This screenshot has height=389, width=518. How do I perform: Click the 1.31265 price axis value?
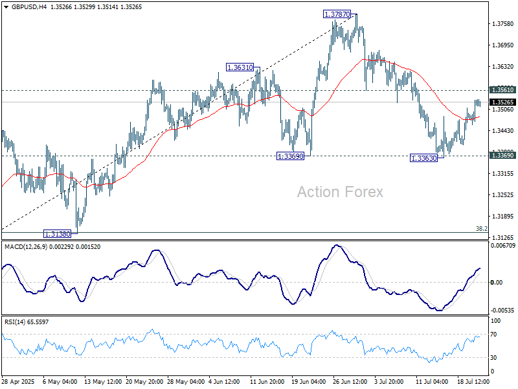[x=503, y=238]
